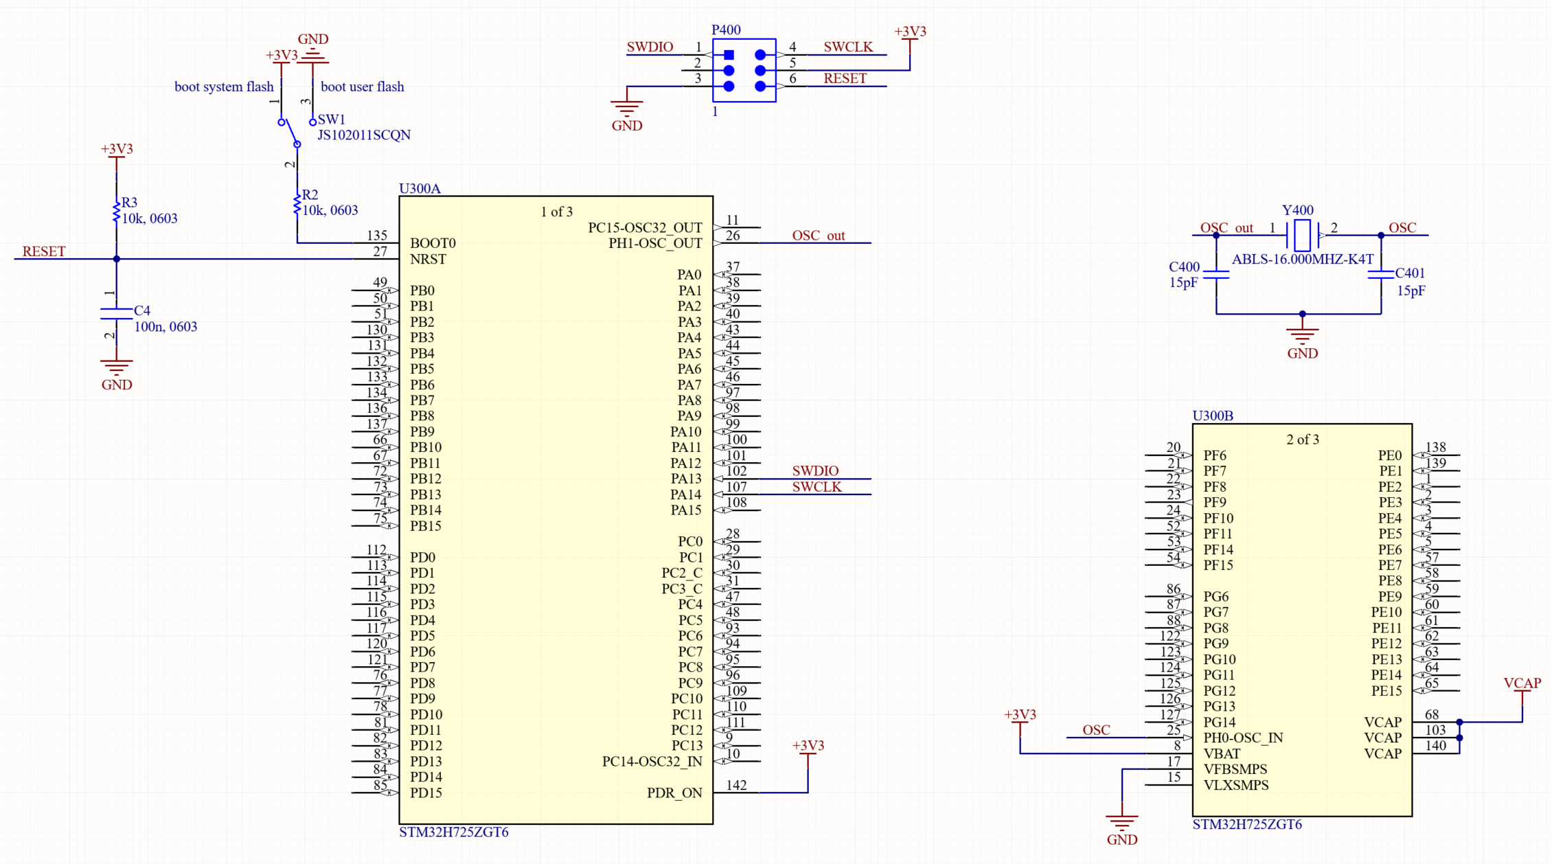This screenshot has width=1552, height=864.
Task: Click the P400 debug header connector
Action: 743,69
